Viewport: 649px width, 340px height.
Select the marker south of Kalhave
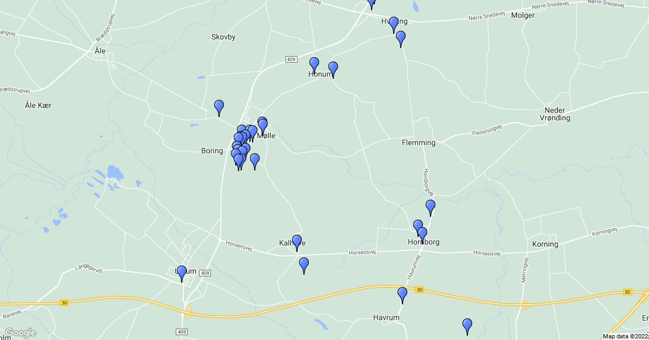tap(304, 266)
